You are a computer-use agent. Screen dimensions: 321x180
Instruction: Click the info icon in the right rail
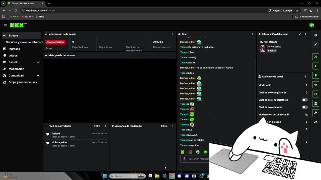315,35
